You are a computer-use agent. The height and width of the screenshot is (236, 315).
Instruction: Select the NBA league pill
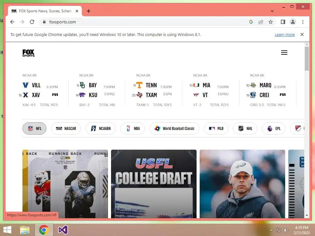133,128
